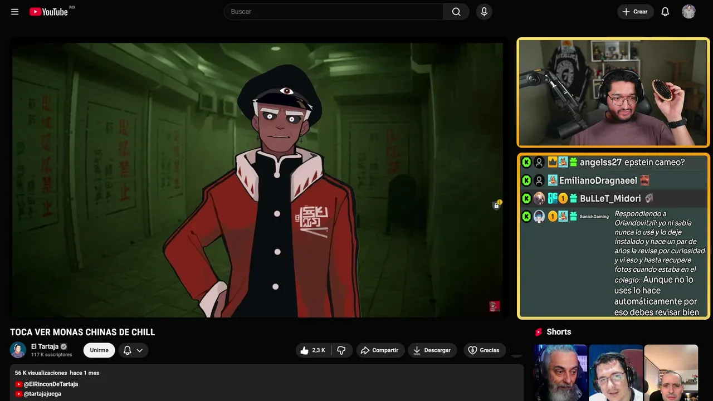
Task: Click the streamer webcam overlay
Action: point(613,92)
